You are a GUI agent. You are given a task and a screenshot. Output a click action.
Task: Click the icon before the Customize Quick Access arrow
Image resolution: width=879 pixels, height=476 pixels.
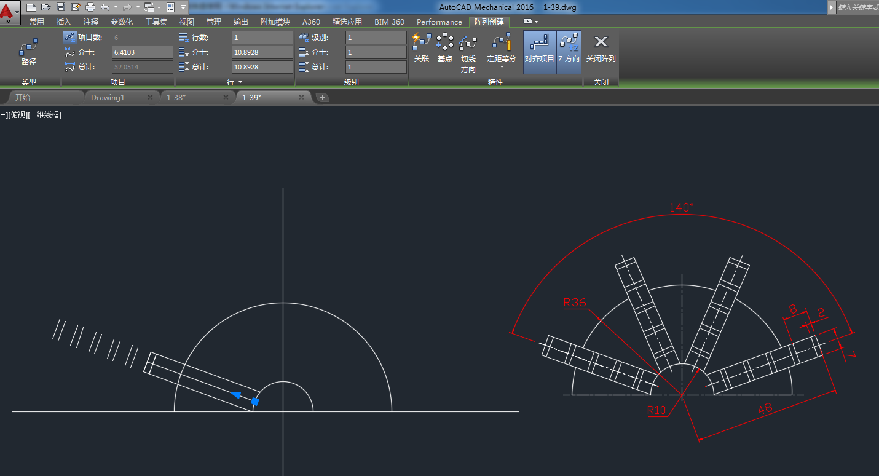170,7
